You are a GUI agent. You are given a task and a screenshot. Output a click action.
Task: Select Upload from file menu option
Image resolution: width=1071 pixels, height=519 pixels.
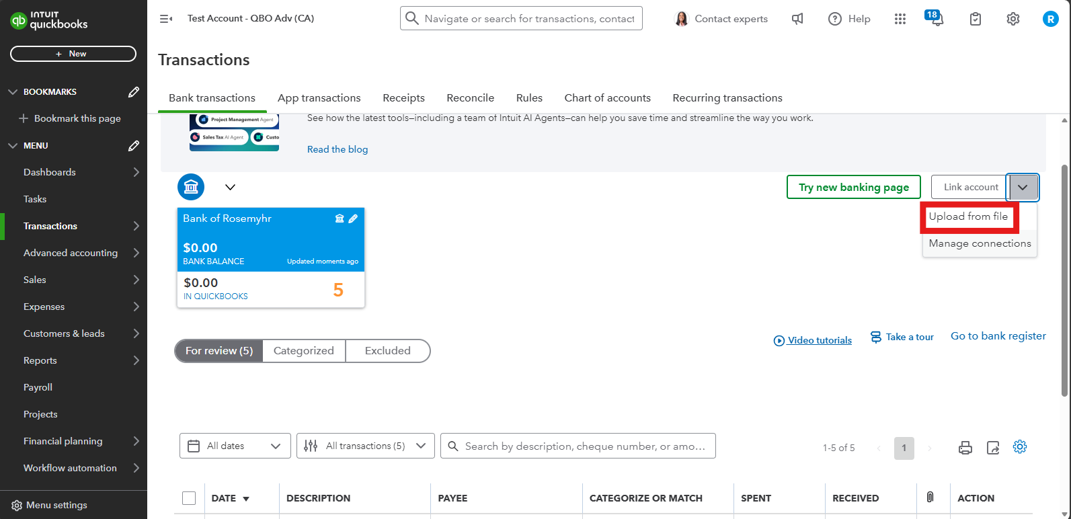pos(968,216)
